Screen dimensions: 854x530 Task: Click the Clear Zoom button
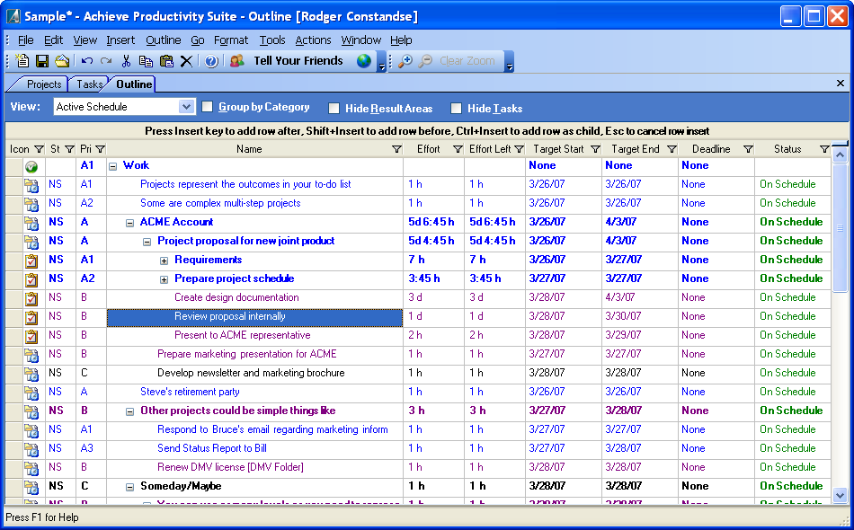467,61
